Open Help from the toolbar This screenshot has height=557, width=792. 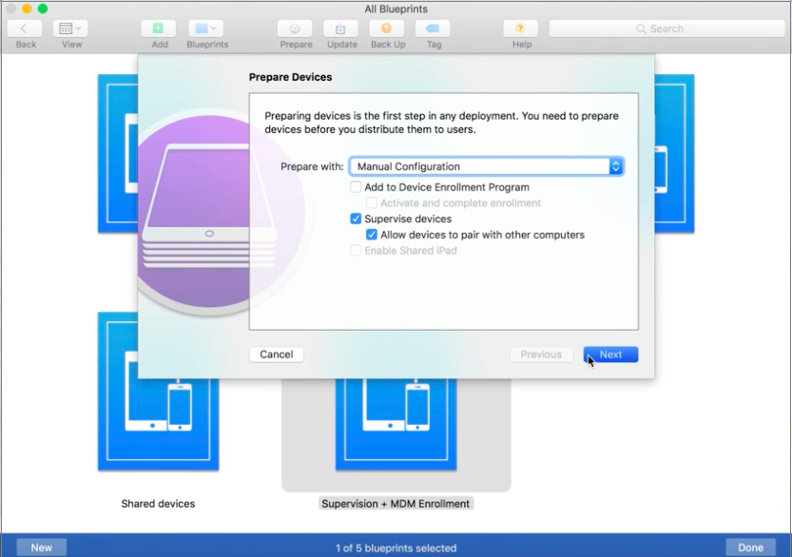(521, 29)
